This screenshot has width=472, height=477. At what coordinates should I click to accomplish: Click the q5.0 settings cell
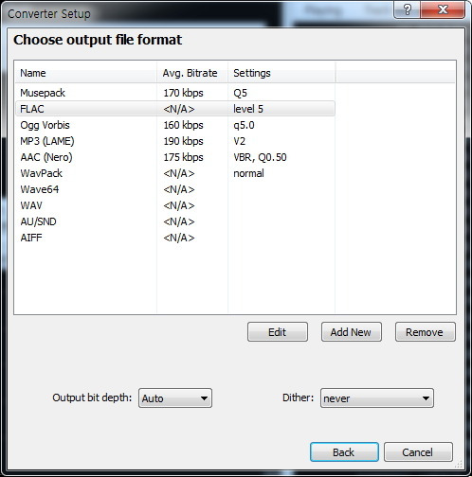coord(244,125)
